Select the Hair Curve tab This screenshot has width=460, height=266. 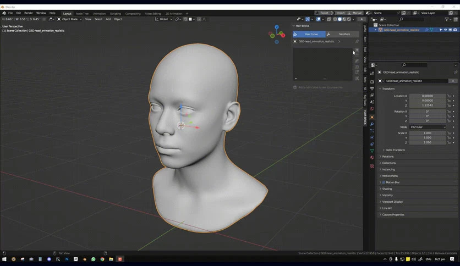coord(309,34)
